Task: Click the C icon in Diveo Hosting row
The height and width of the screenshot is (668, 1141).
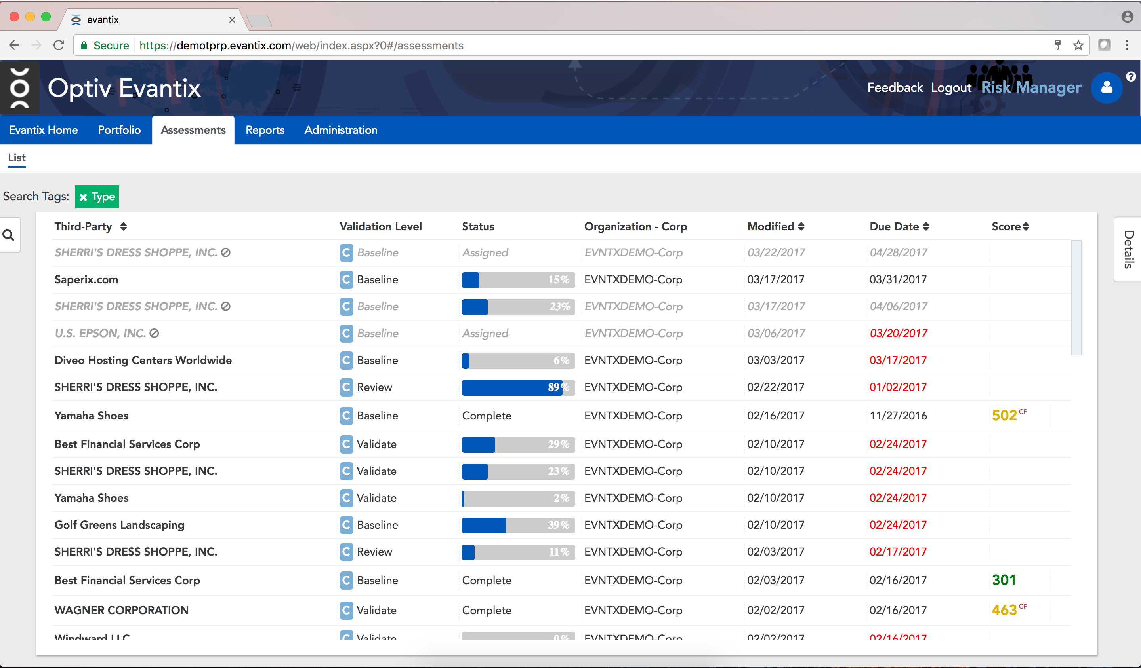Action: [x=346, y=361]
